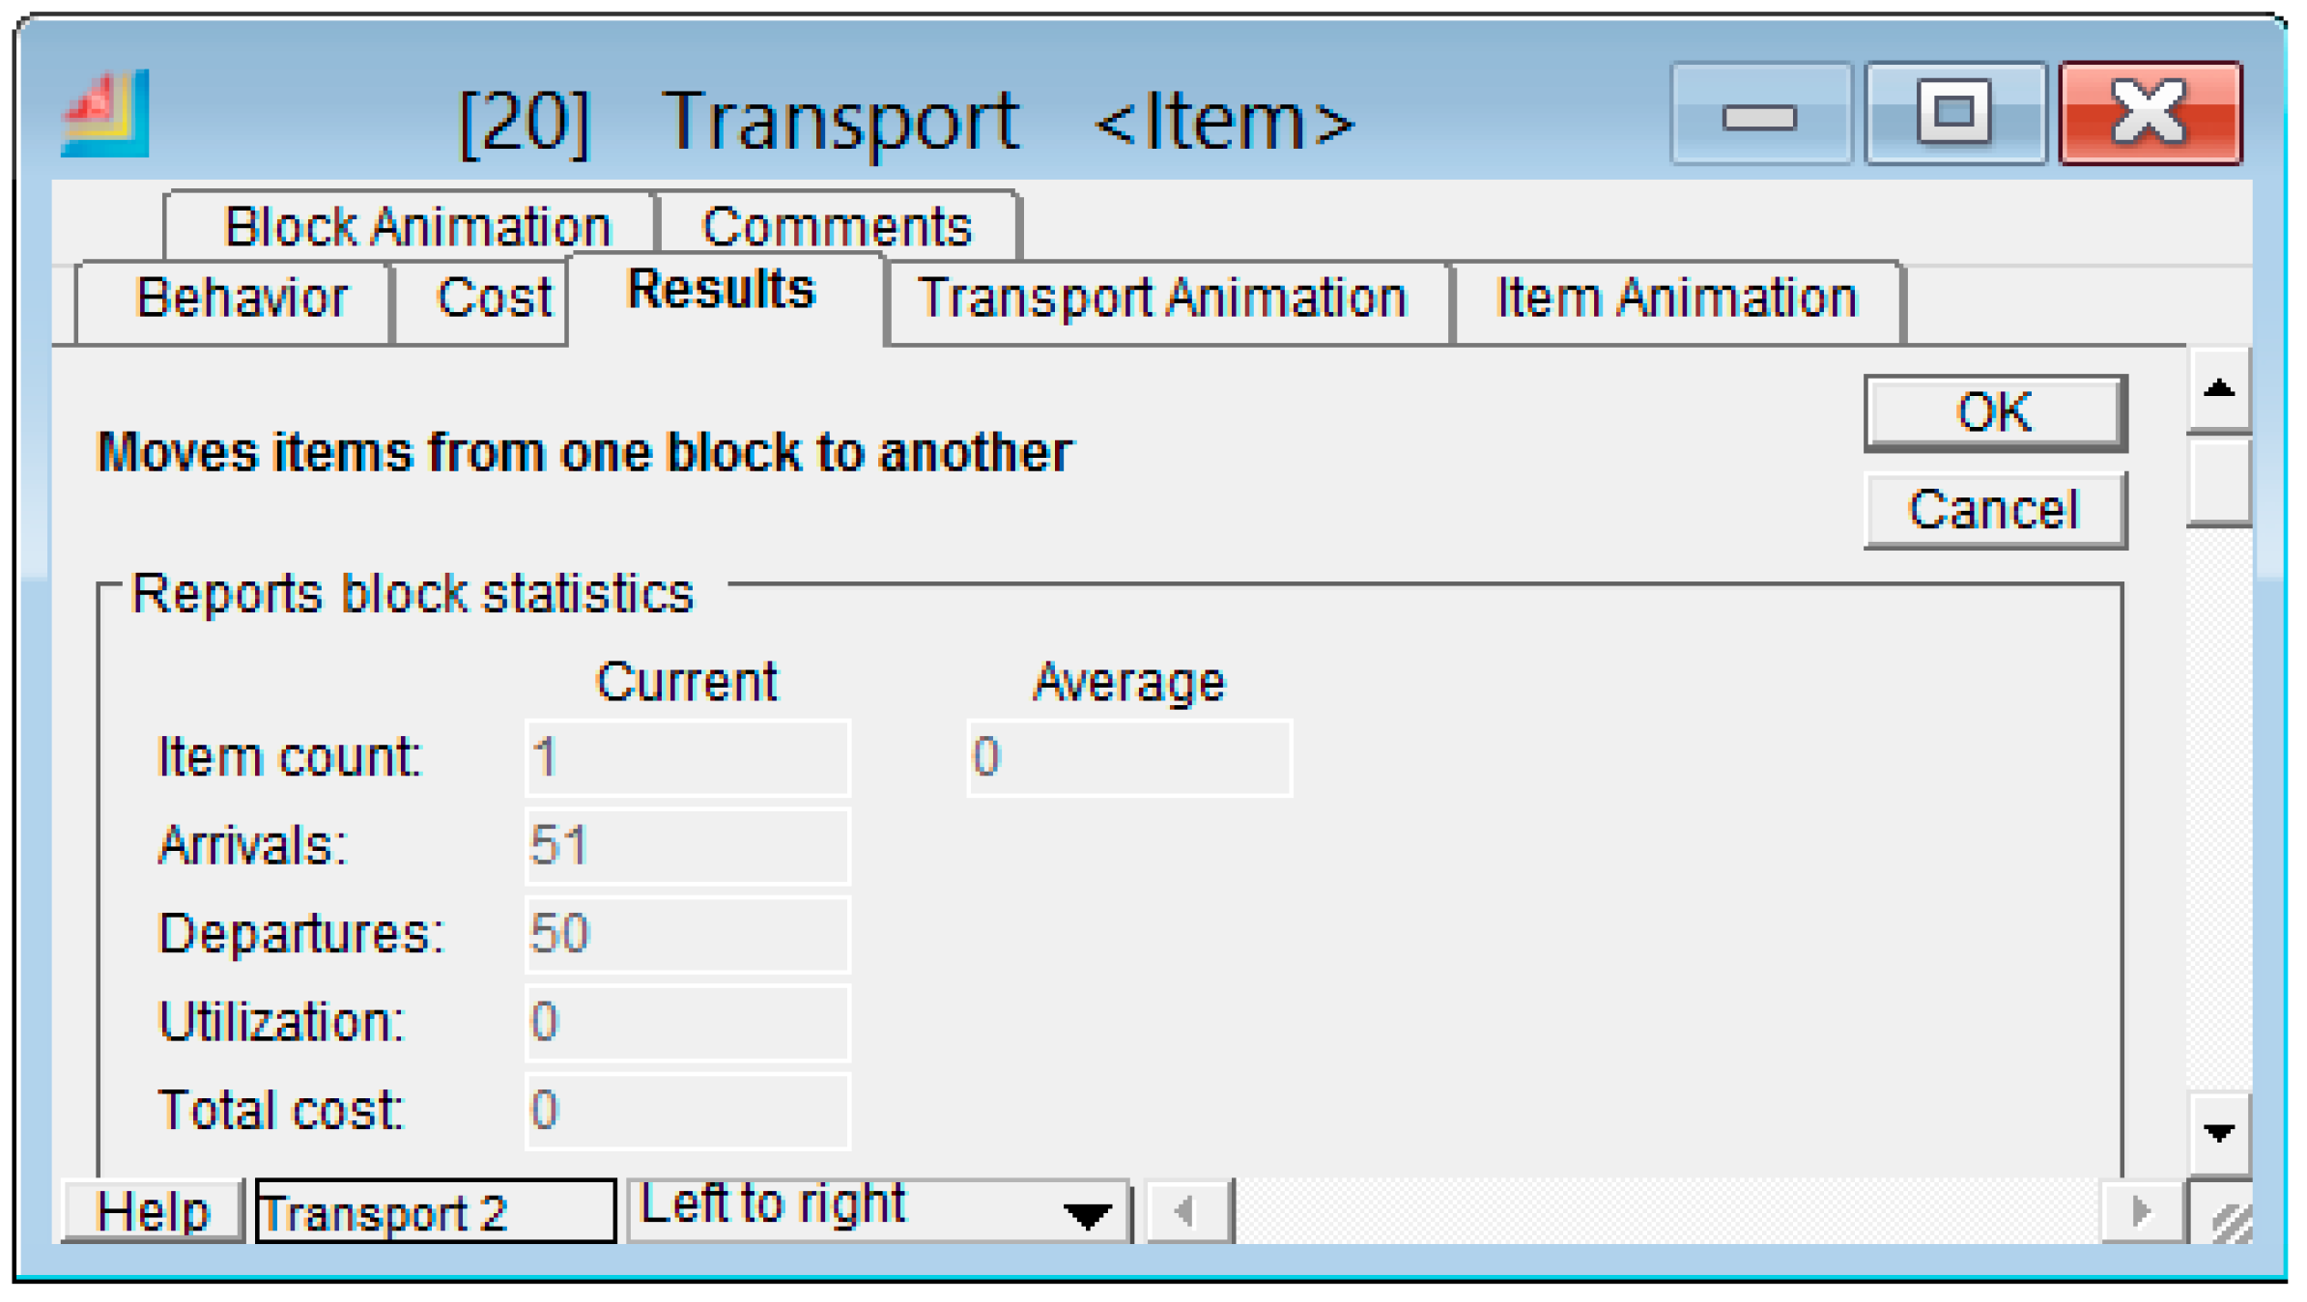Image resolution: width=2307 pixels, height=1302 pixels.
Task: Select the Transport Animation tab
Action: (x=1163, y=298)
